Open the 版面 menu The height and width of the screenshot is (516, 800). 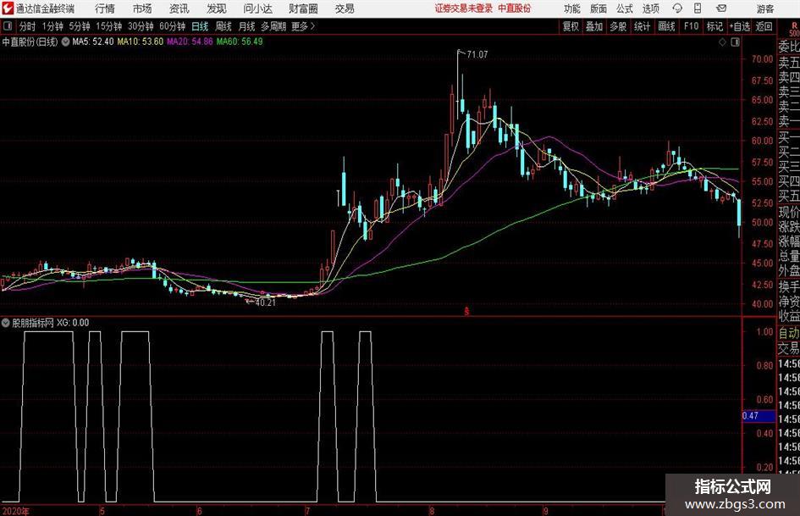coord(599,8)
